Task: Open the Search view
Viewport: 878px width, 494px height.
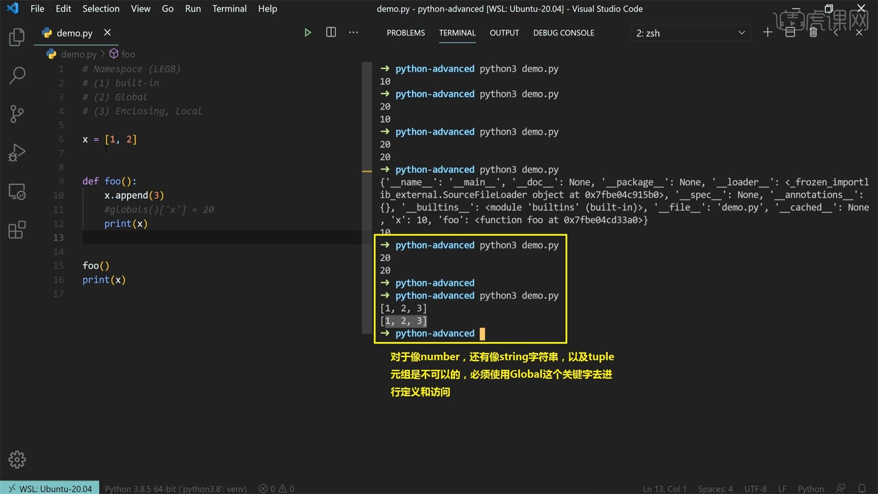Action: click(16, 75)
